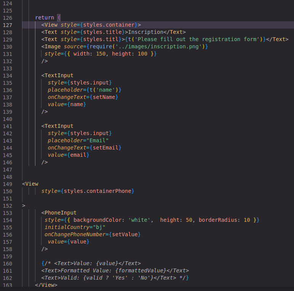Click the first TextInput tag on line 134

[59, 76]
